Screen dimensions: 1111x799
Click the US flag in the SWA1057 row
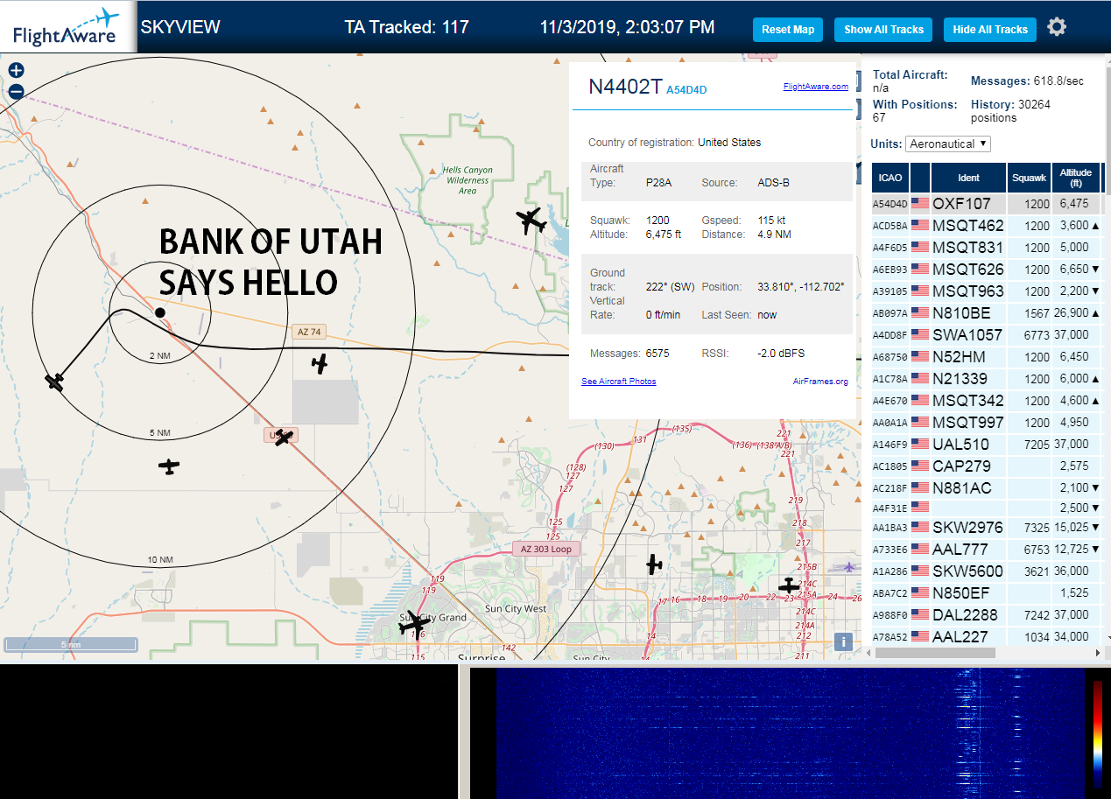pyautogui.click(x=919, y=334)
